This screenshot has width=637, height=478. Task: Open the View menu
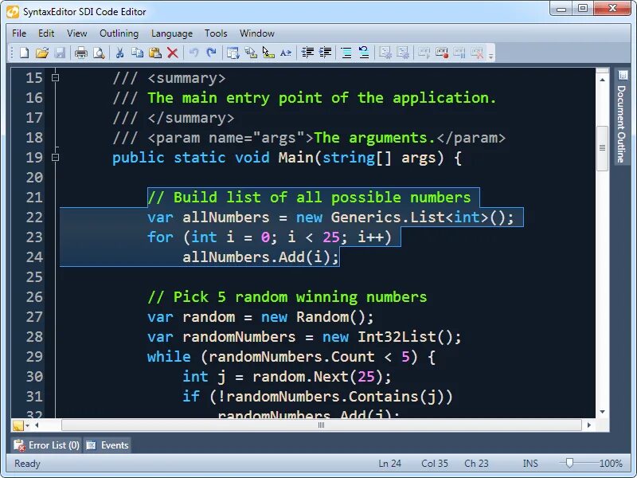(76, 33)
